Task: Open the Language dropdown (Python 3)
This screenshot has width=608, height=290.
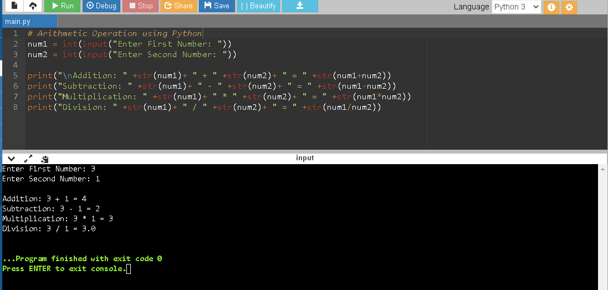Action: [517, 7]
